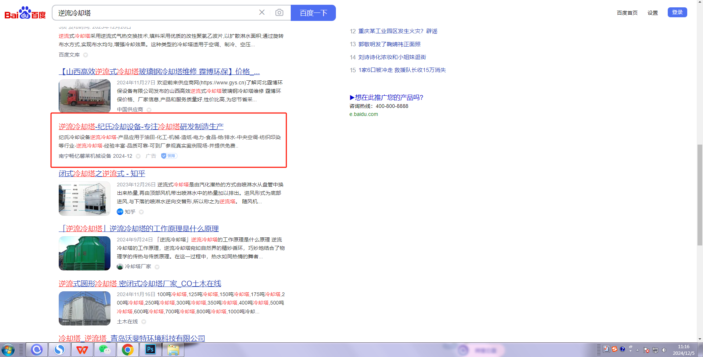Clear the search box with the X icon
This screenshot has width=703, height=357.
(x=262, y=12)
